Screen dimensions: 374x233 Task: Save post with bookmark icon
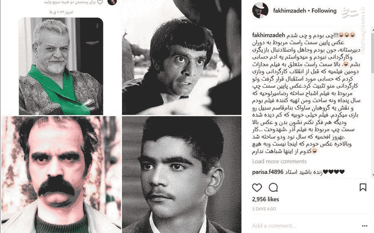(x=363, y=187)
